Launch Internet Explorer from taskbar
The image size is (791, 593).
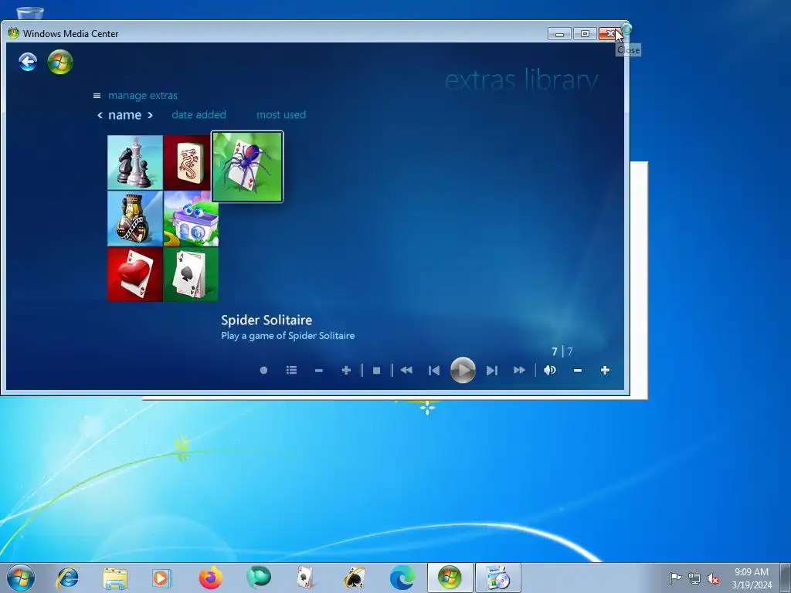click(68, 578)
